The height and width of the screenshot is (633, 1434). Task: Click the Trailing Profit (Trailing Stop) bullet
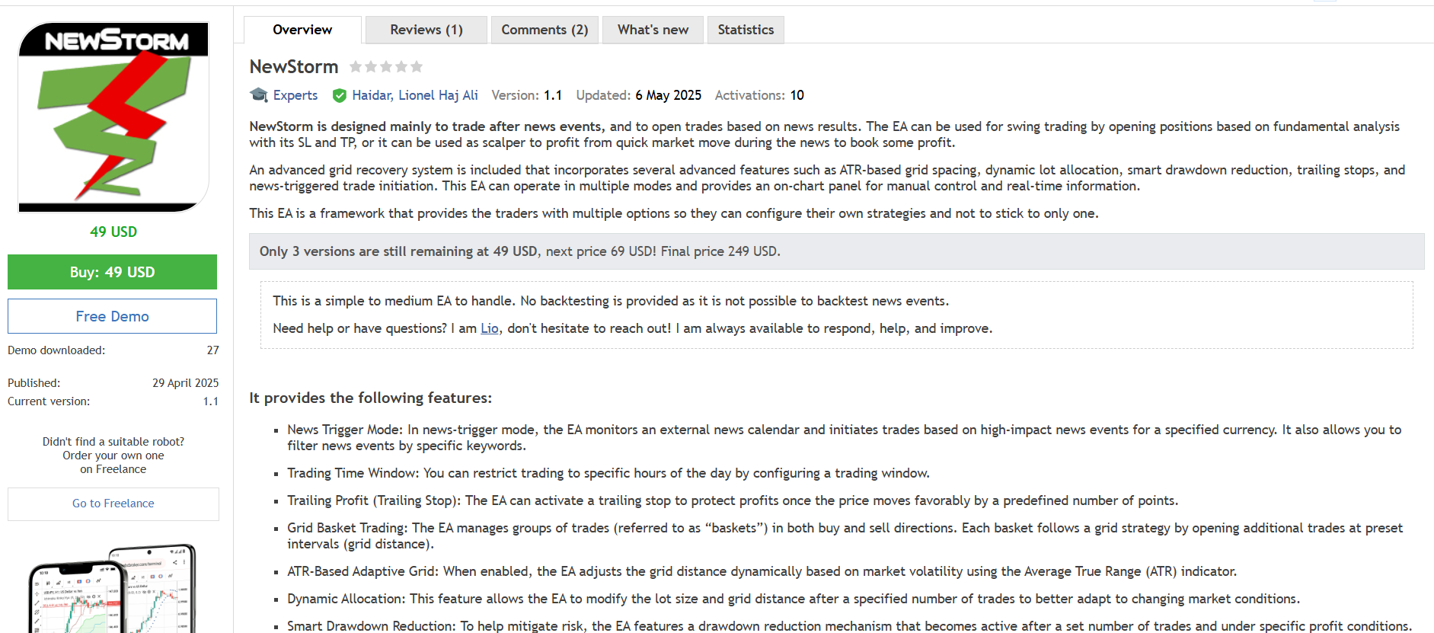tap(733, 500)
